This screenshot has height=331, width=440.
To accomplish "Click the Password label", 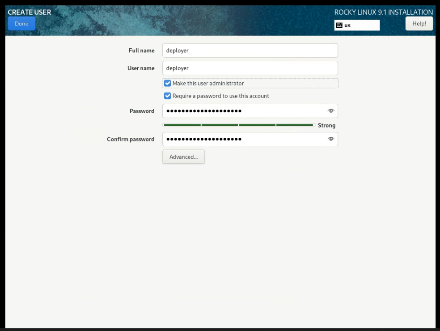I will [x=142, y=111].
